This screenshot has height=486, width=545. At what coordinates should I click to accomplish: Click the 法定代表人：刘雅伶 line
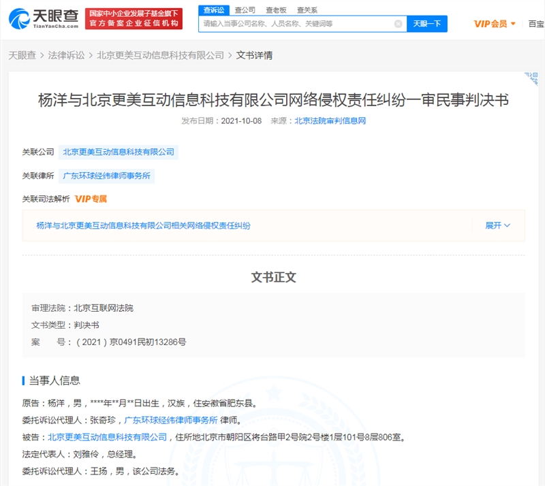(x=80, y=455)
